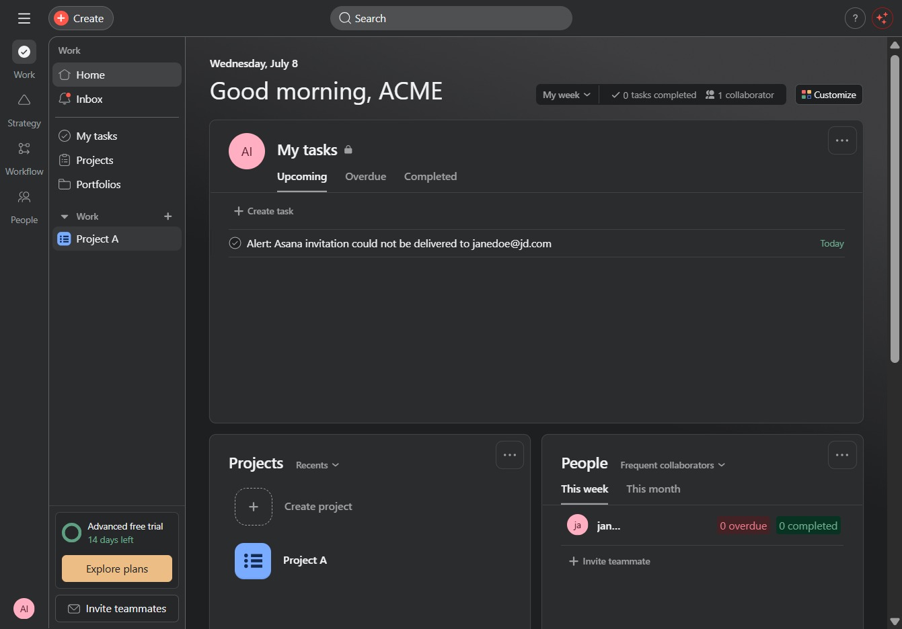
Task: Open the alert task about janedoe@jd.com
Action: coord(399,243)
